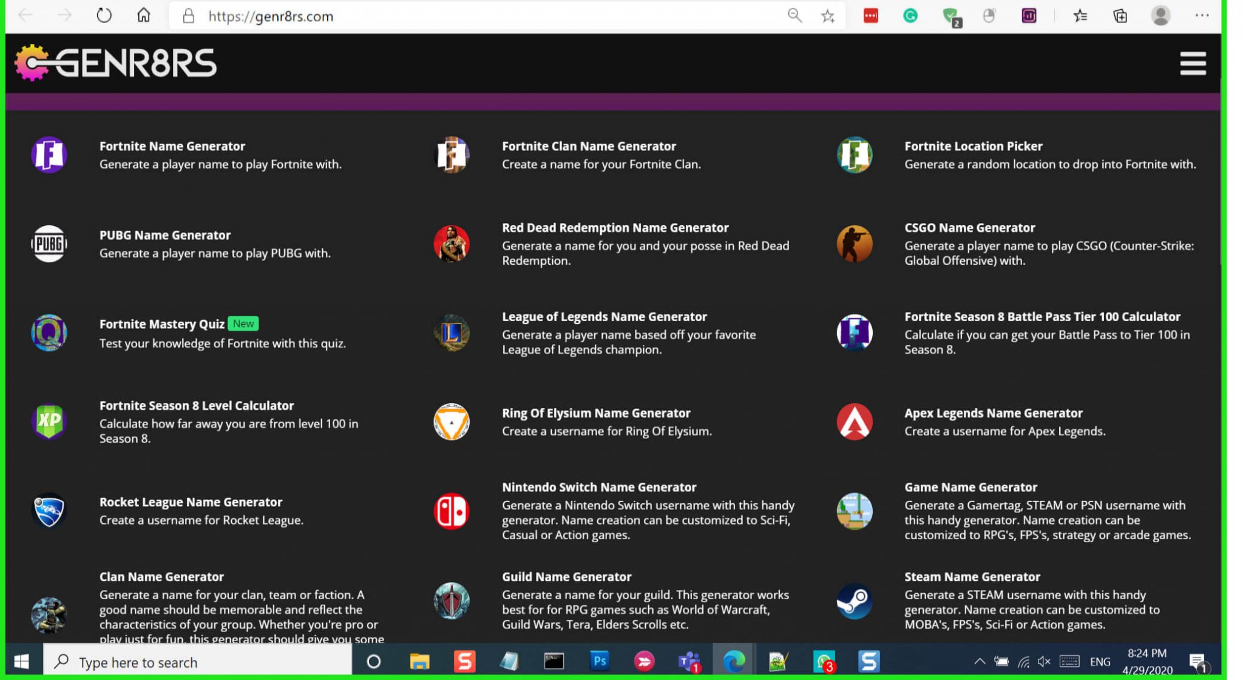Open the Fortnite Mastery Quiz Q icon

pyautogui.click(x=49, y=333)
